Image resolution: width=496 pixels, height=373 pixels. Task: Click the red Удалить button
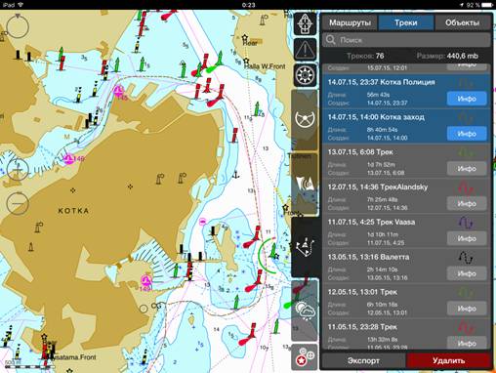[448, 360]
